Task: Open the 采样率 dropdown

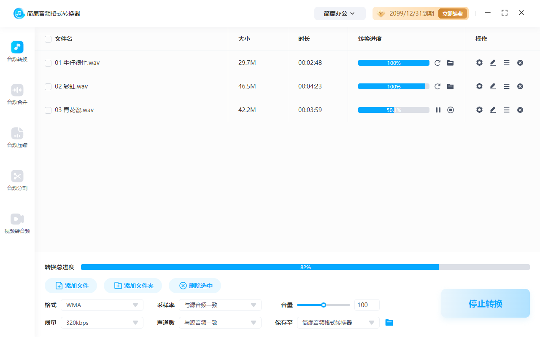Action: [x=219, y=305]
